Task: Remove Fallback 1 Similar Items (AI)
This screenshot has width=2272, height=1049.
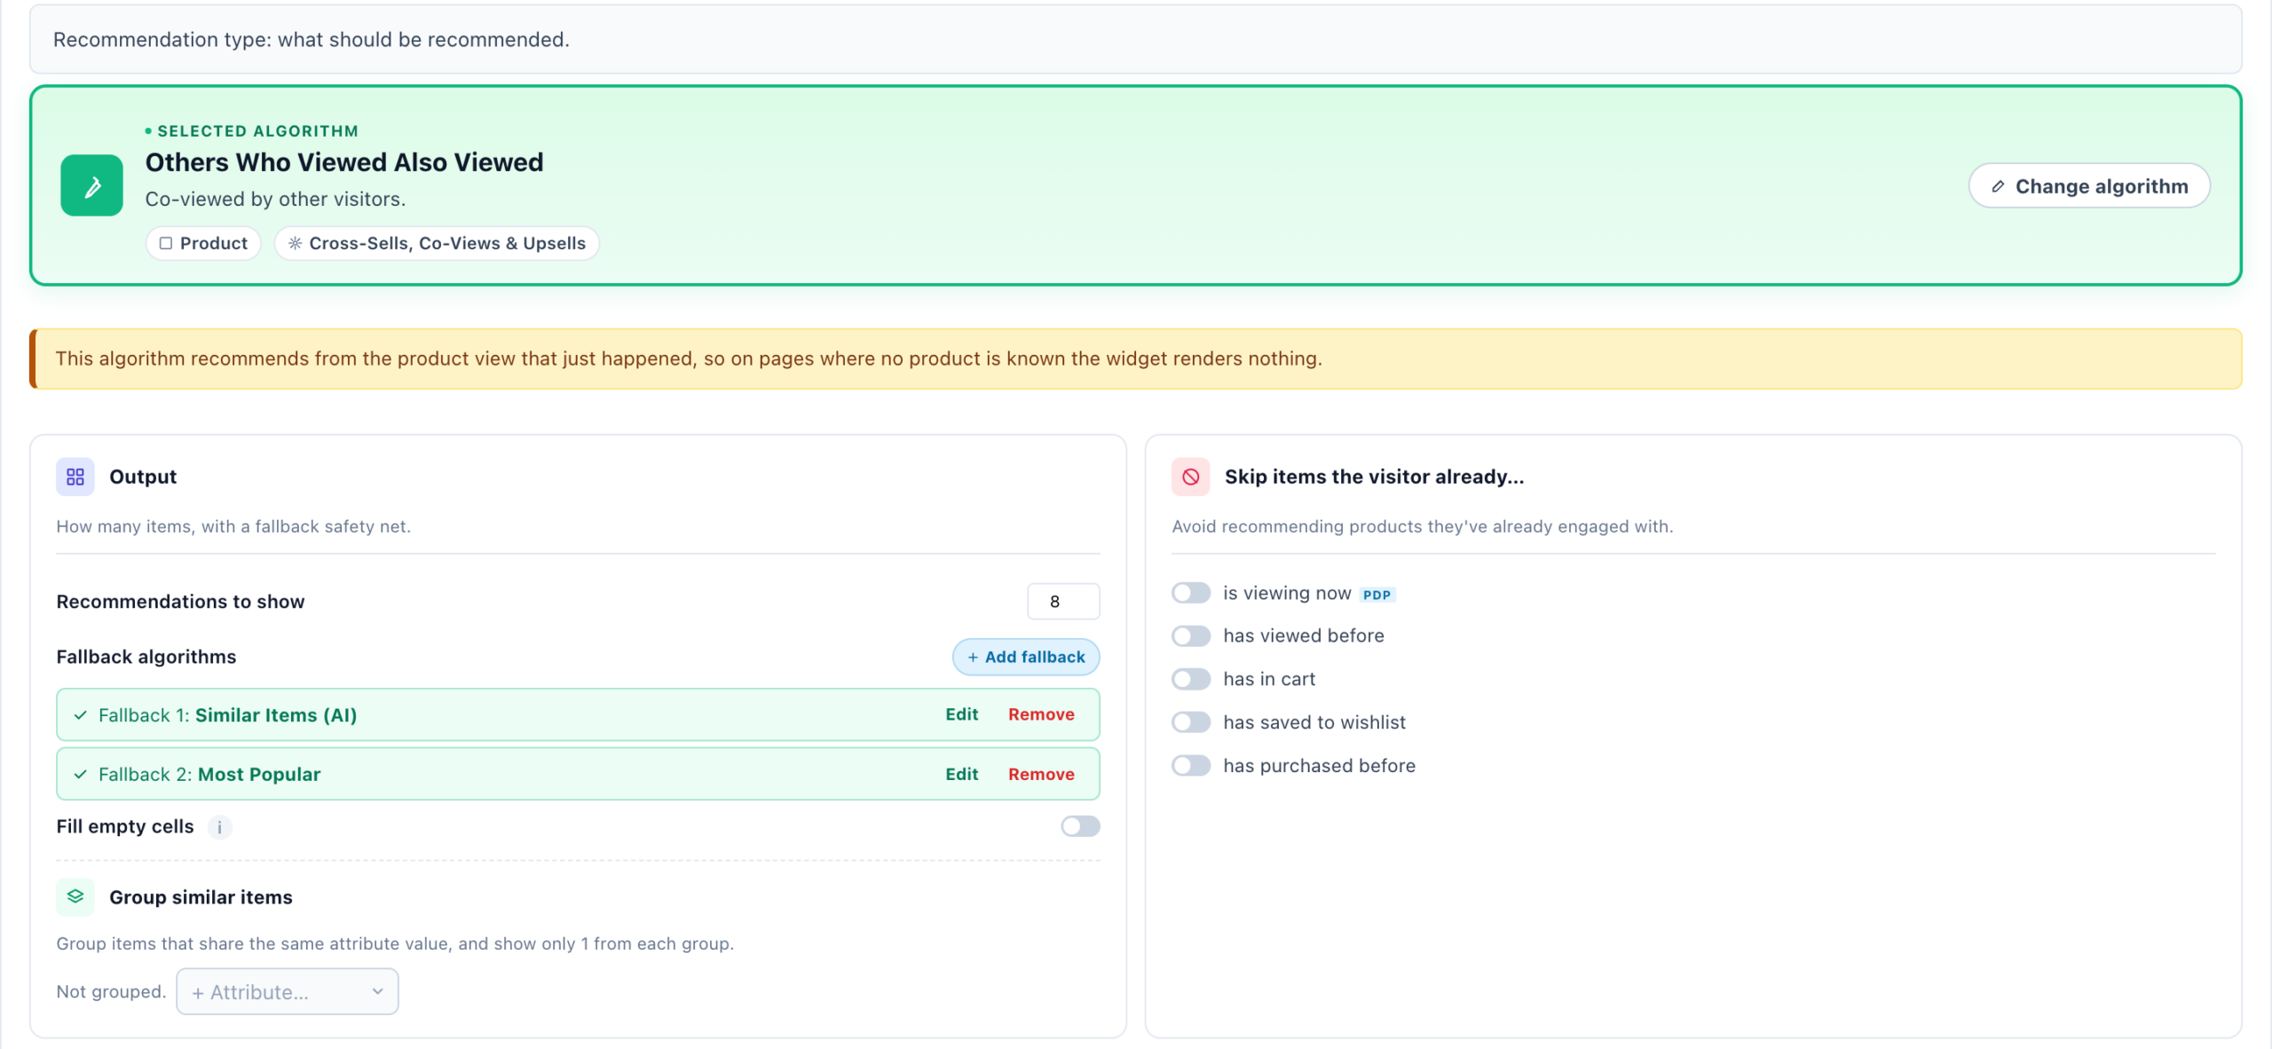Action: coord(1041,714)
